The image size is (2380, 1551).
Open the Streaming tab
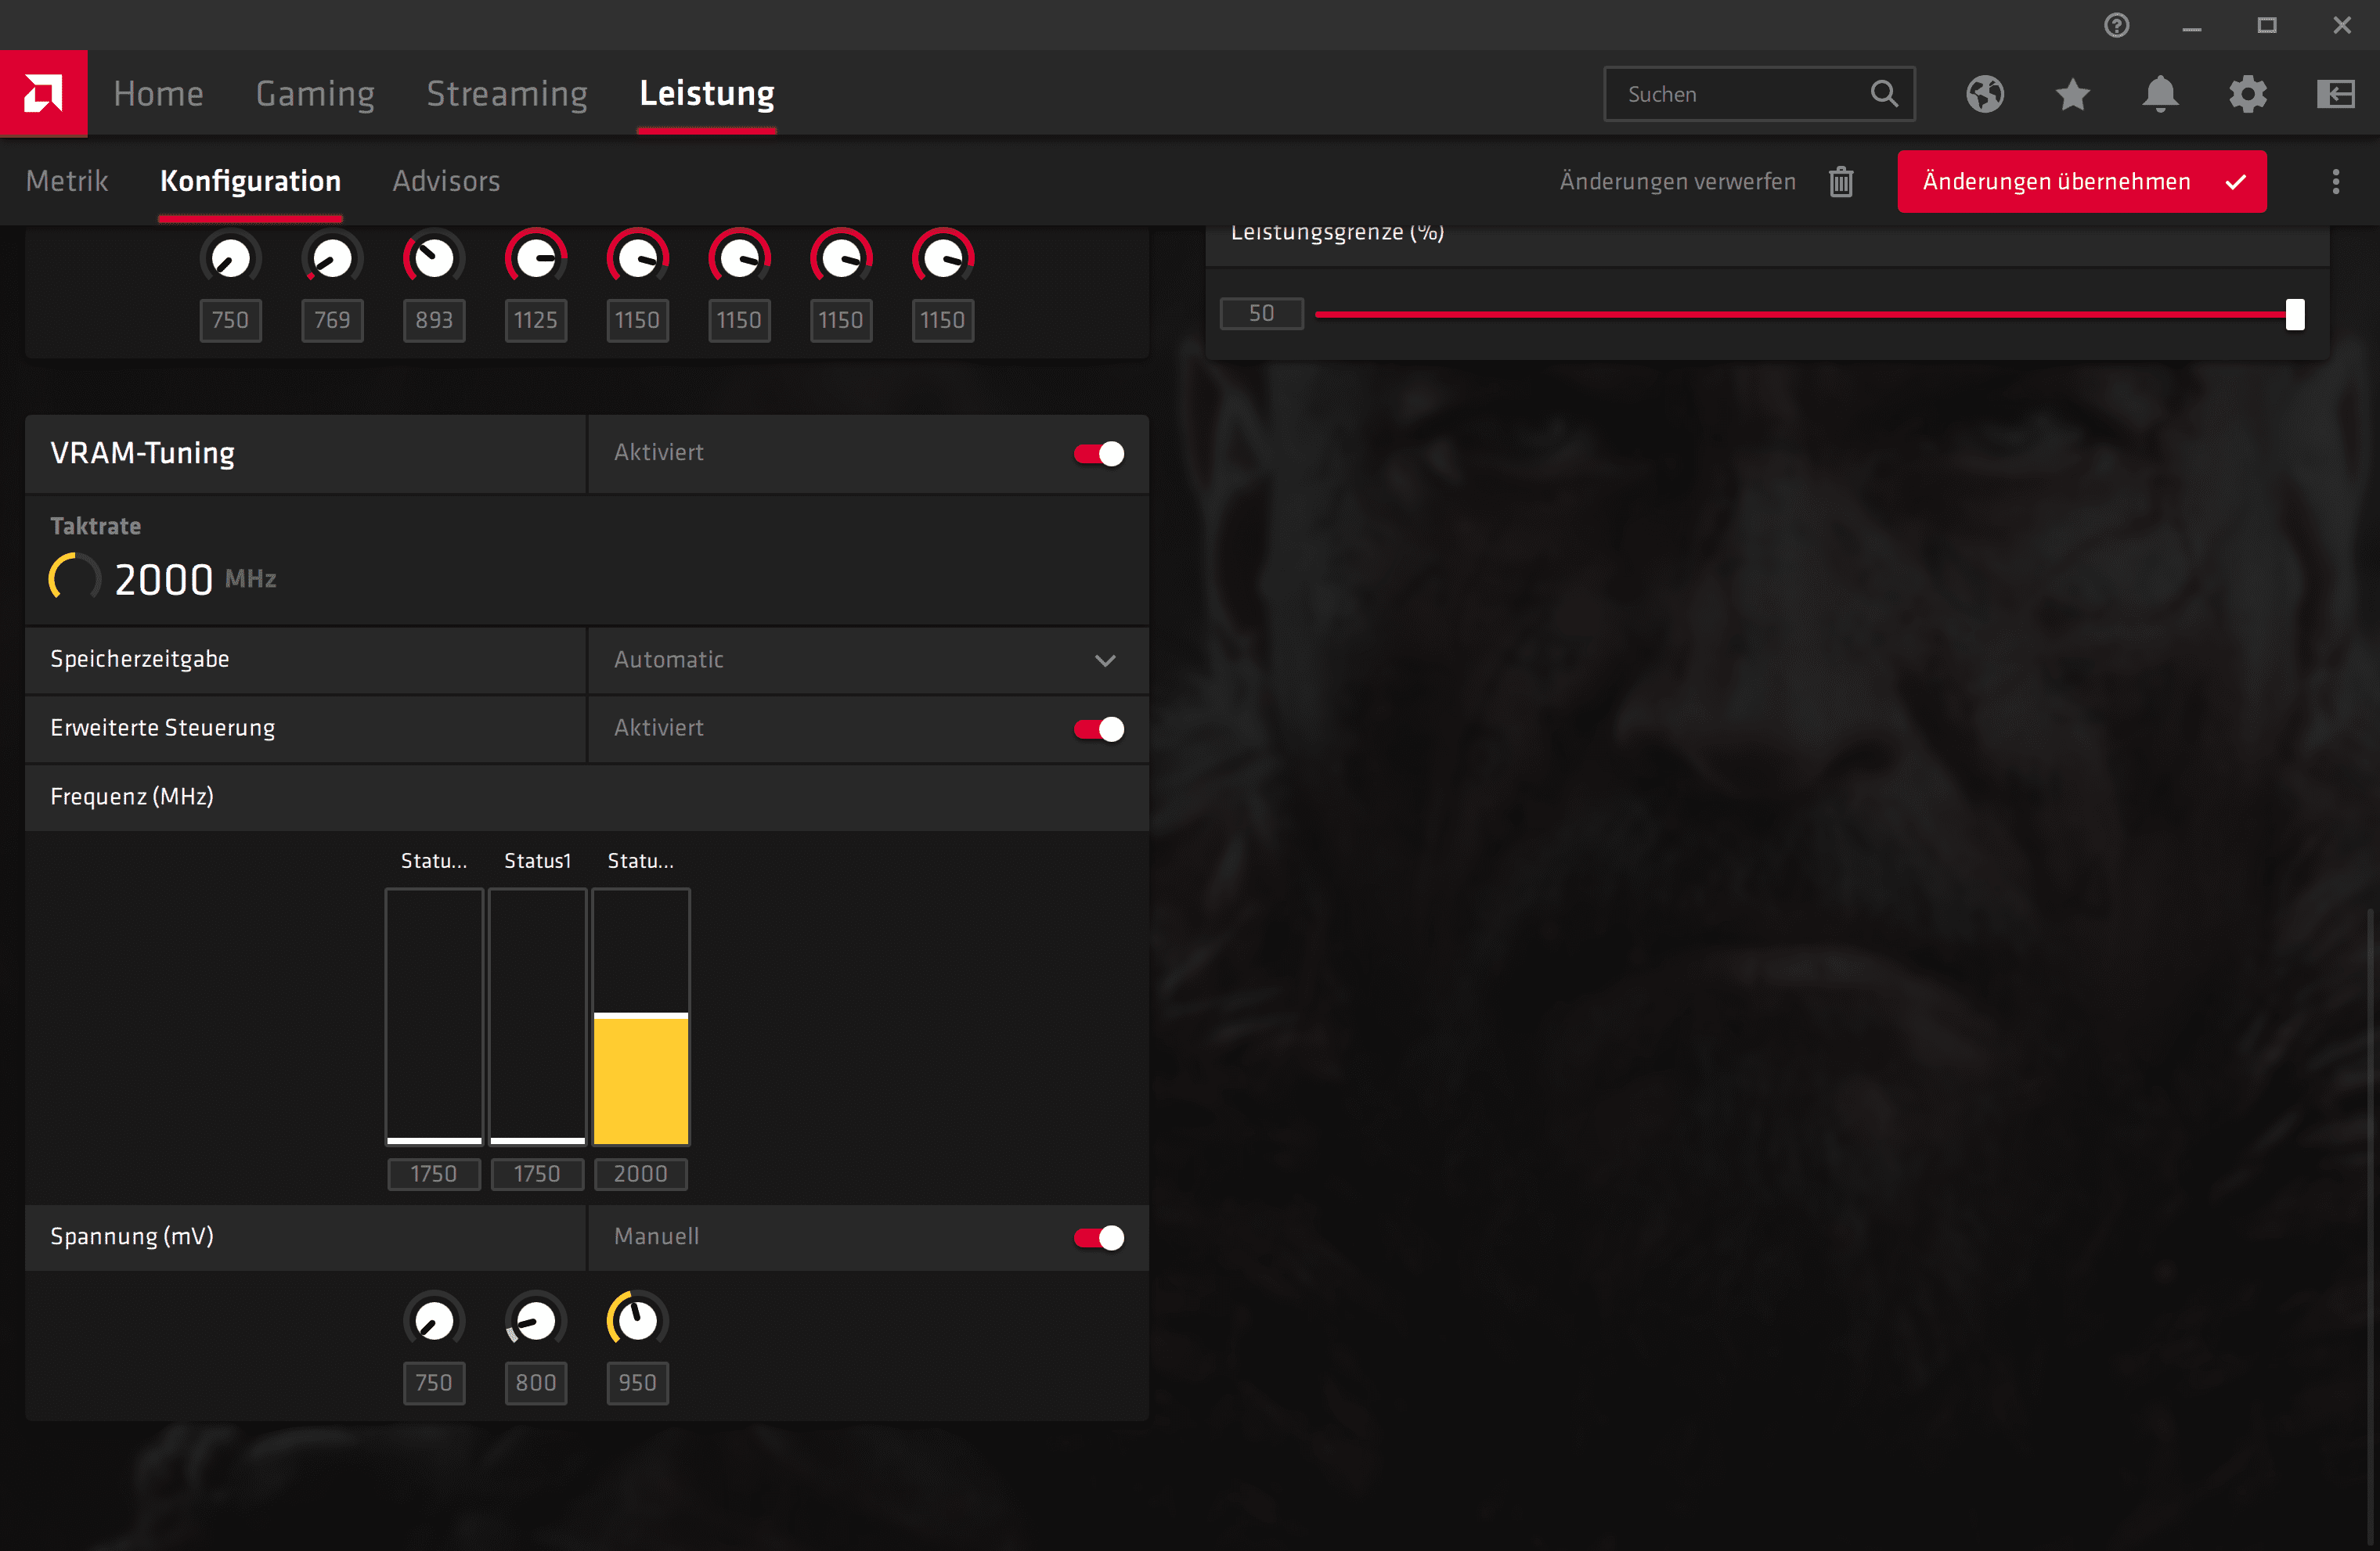[507, 94]
